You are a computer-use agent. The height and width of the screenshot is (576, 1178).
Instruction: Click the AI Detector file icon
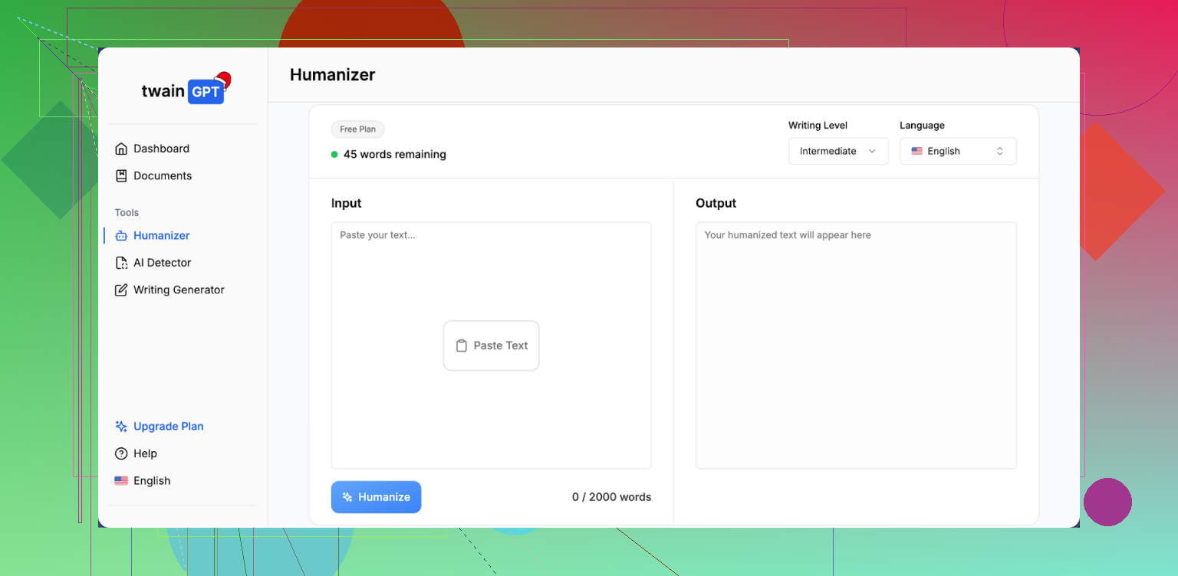point(121,263)
